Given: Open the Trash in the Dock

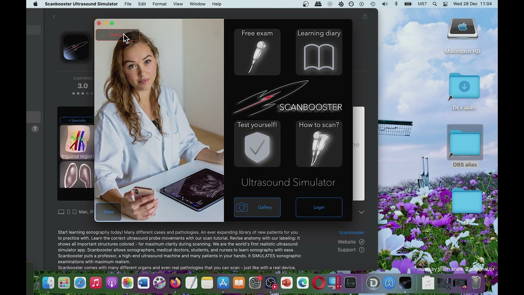Looking at the screenshot, I should pos(476,283).
